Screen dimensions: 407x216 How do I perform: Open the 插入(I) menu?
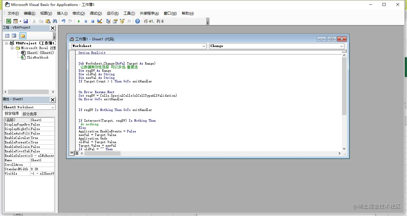tap(62, 13)
